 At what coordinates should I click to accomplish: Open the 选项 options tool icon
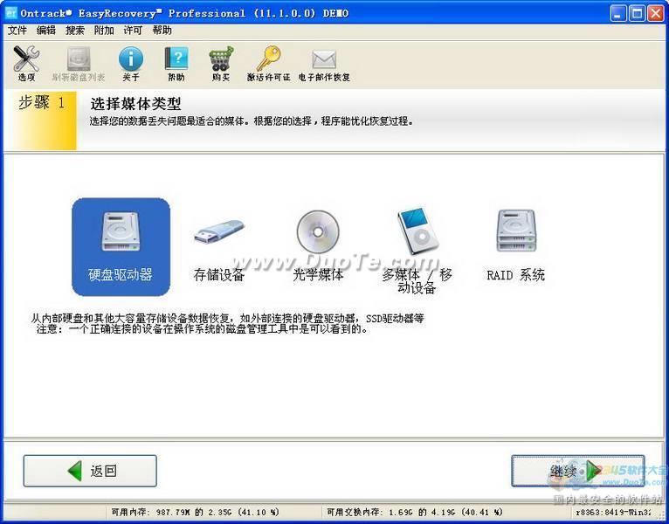coord(26,64)
